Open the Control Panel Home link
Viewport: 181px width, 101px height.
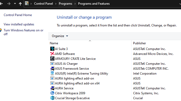coord(18,15)
